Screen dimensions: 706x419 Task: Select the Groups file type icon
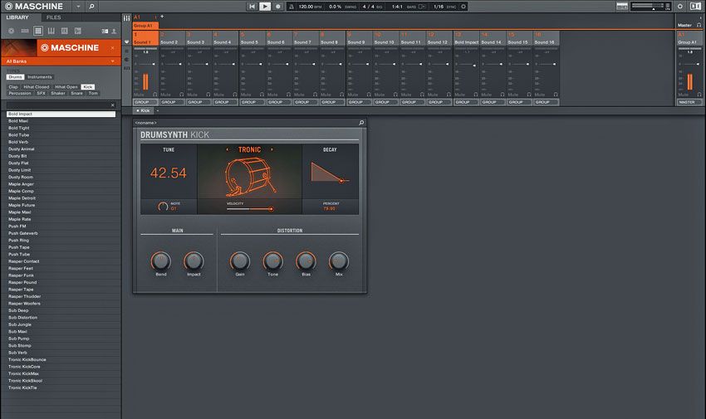[x=25, y=31]
